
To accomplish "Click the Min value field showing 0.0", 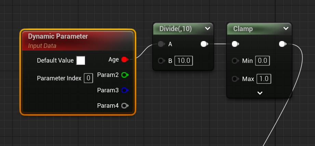I will [x=262, y=61].
